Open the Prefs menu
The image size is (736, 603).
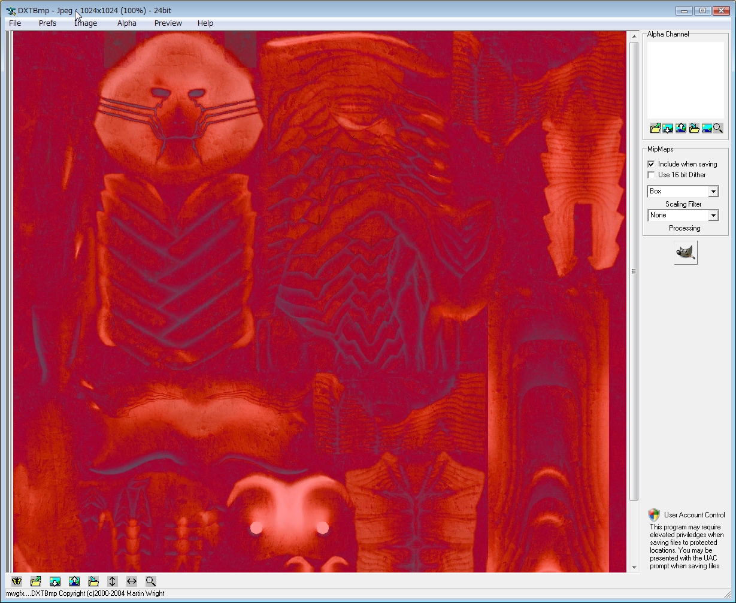click(47, 23)
